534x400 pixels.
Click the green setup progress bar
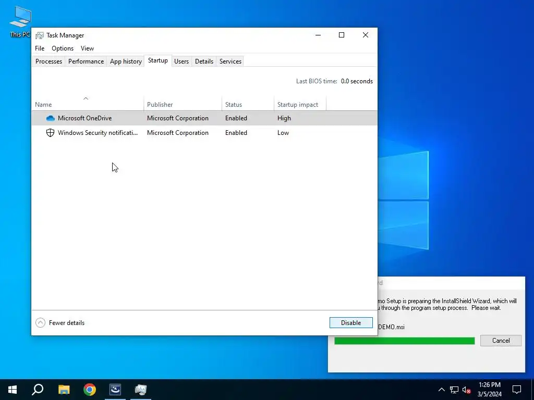[405, 341]
